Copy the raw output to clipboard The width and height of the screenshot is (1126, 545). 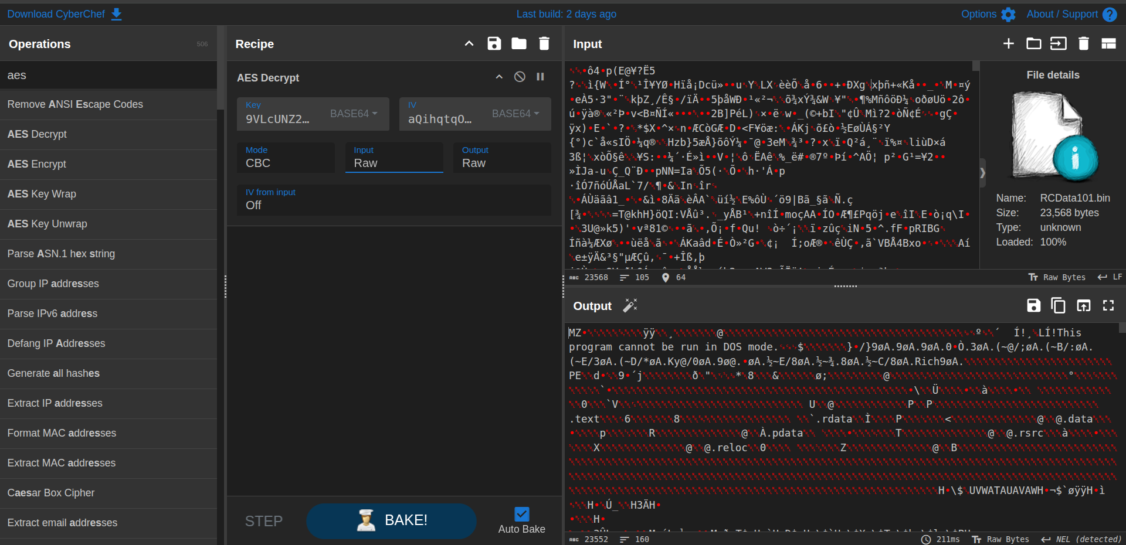coord(1059,305)
